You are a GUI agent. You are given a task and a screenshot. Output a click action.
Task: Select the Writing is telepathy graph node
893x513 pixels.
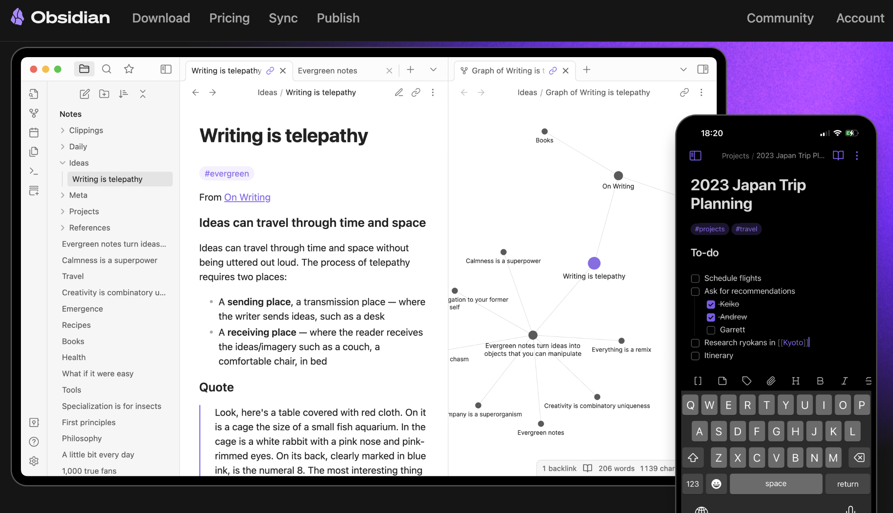click(594, 263)
